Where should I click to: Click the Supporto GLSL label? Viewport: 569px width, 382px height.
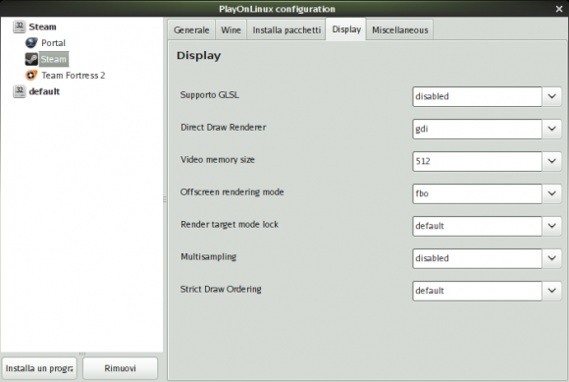click(209, 95)
